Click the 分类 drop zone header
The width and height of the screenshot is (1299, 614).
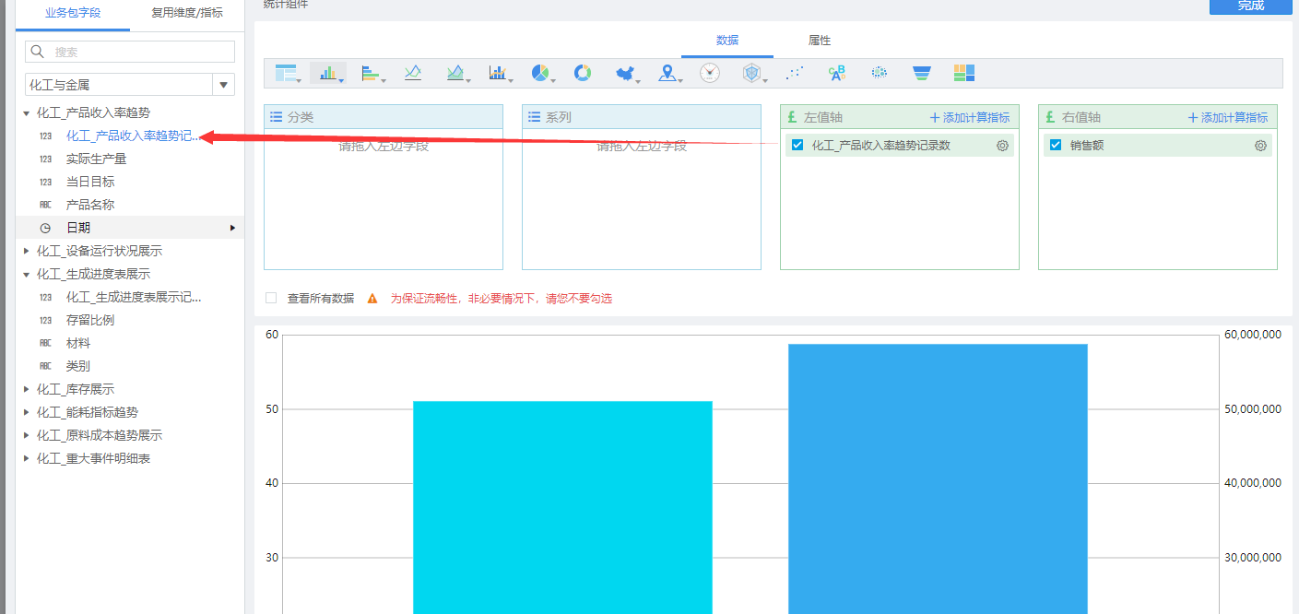(384, 117)
